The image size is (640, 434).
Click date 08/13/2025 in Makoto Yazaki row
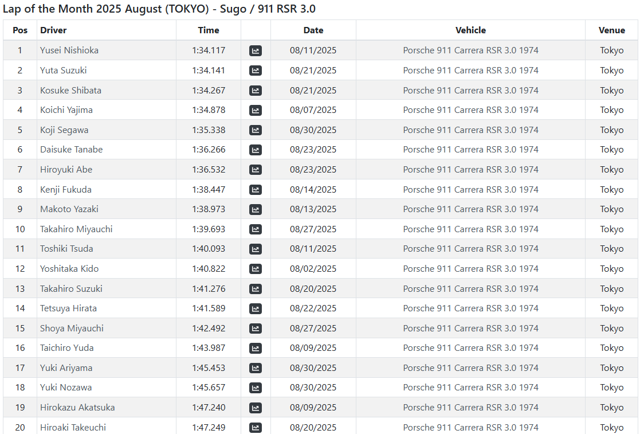pyautogui.click(x=313, y=209)
